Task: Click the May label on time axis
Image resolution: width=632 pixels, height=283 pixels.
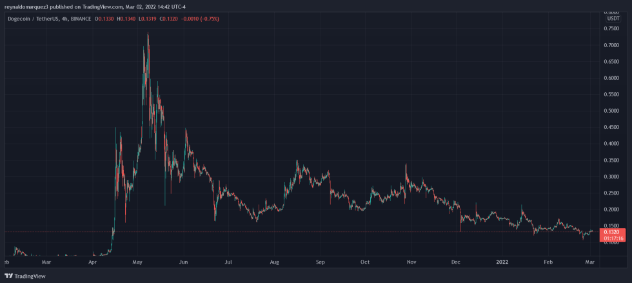Action: (x=137, y=262)
